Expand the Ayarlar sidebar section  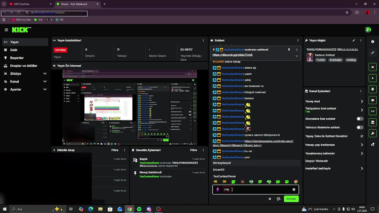click(45, 89)
